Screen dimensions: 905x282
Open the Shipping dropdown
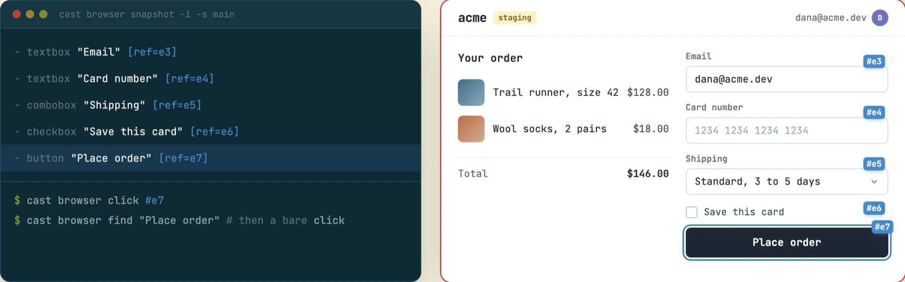(787, 182)
